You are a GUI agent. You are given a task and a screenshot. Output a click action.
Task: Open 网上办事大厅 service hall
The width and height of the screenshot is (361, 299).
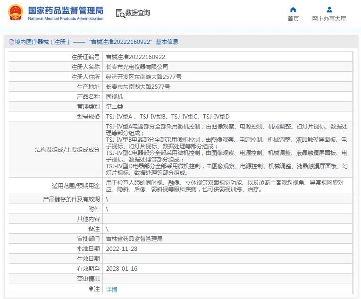point(329,19)
